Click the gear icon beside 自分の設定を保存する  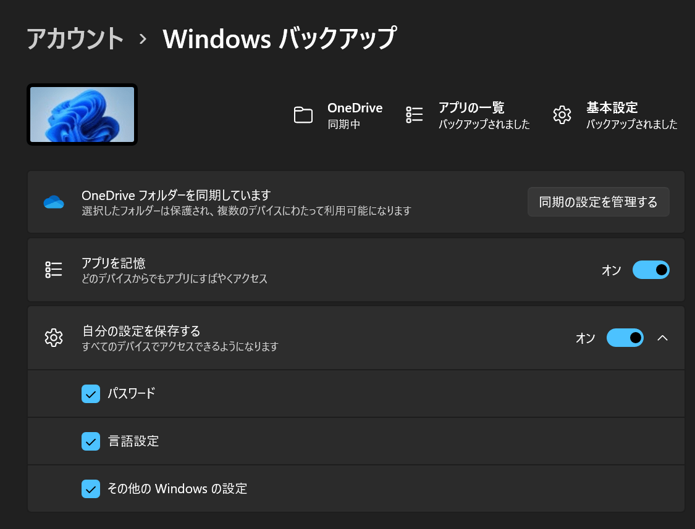coord(54,338)
